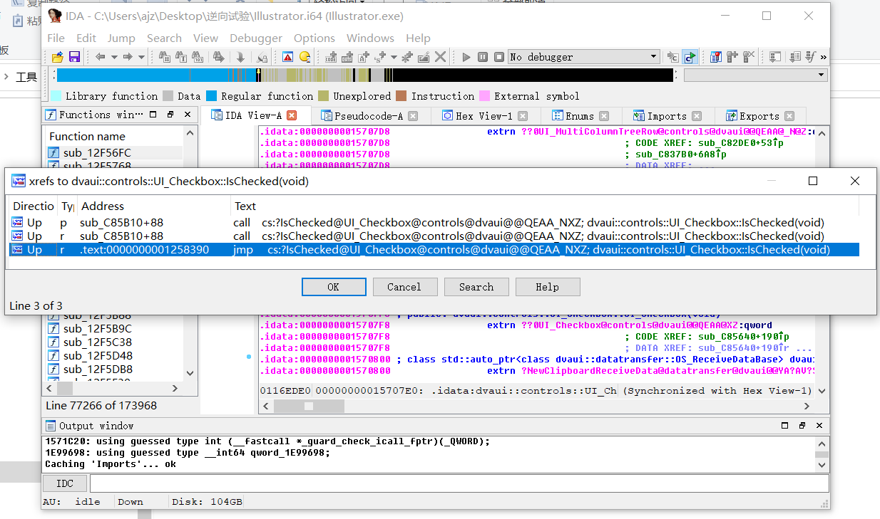Click the convert to CODE toolbar icon
Screen dimensions: 880x519
point(331,57)
